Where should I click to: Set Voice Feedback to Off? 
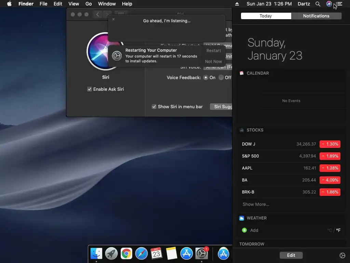(x=221, y=77)
